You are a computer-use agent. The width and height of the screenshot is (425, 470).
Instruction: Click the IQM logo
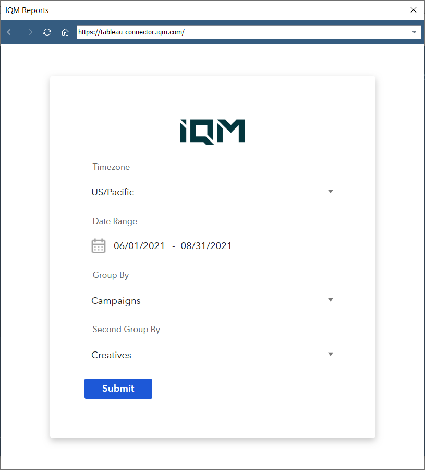pyautogui.click(x=212, y=131)
